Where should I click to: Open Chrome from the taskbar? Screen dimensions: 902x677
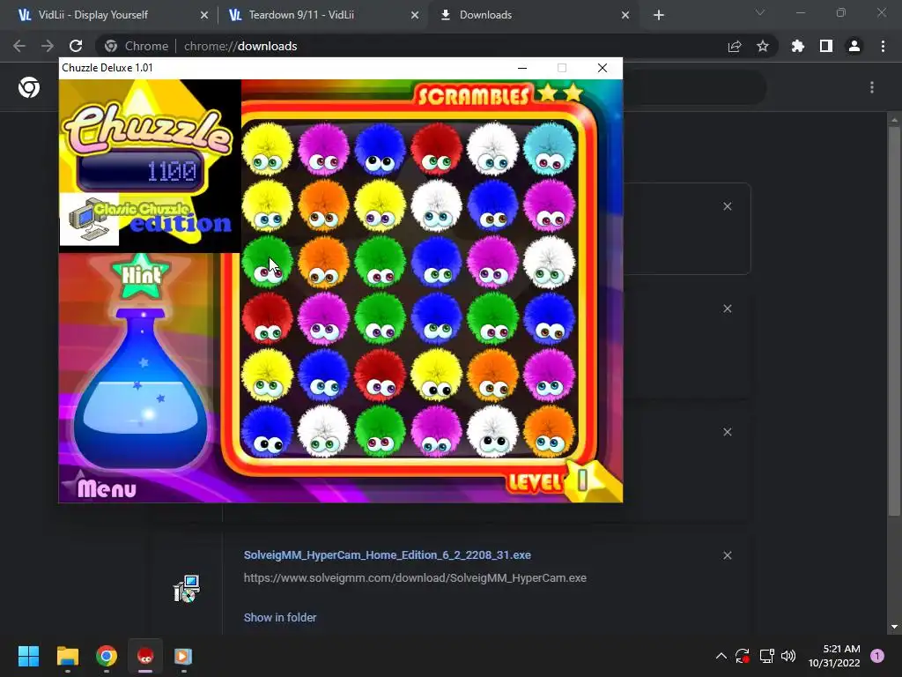click(107, 656)
